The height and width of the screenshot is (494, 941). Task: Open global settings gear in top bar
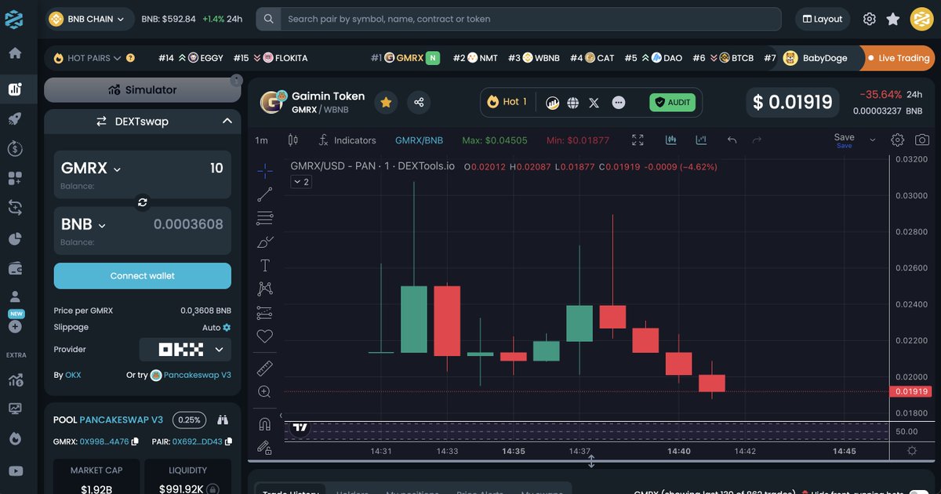coord(869,19)
